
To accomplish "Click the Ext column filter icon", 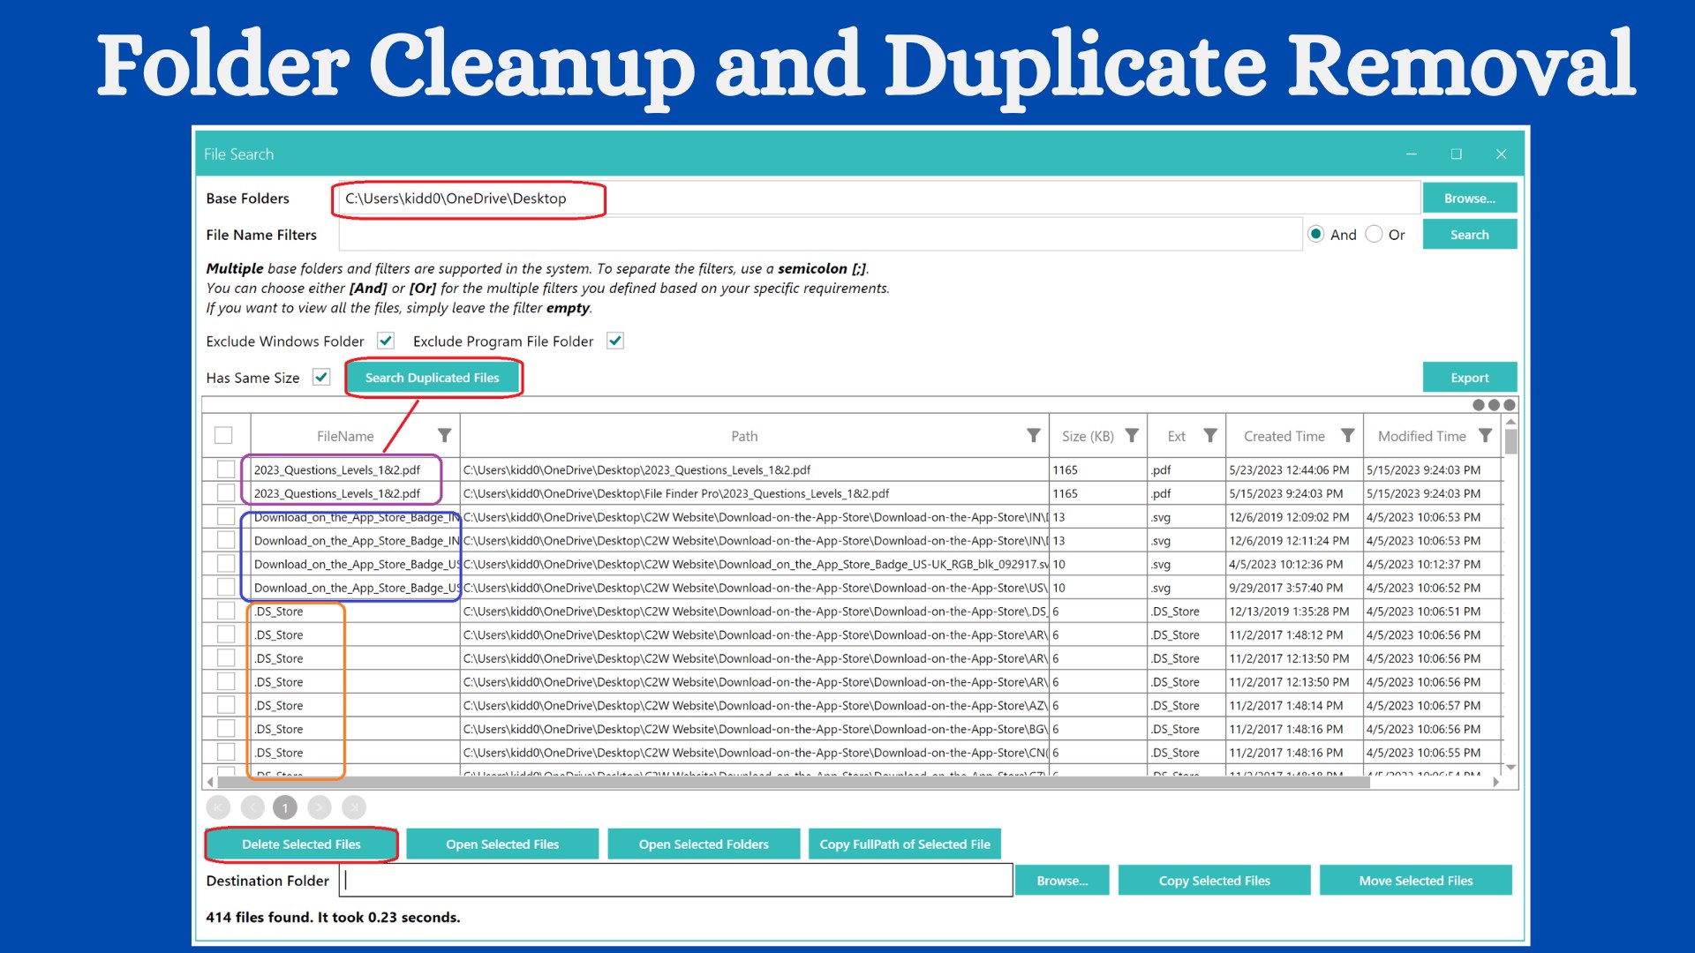I will (1210, 436).
